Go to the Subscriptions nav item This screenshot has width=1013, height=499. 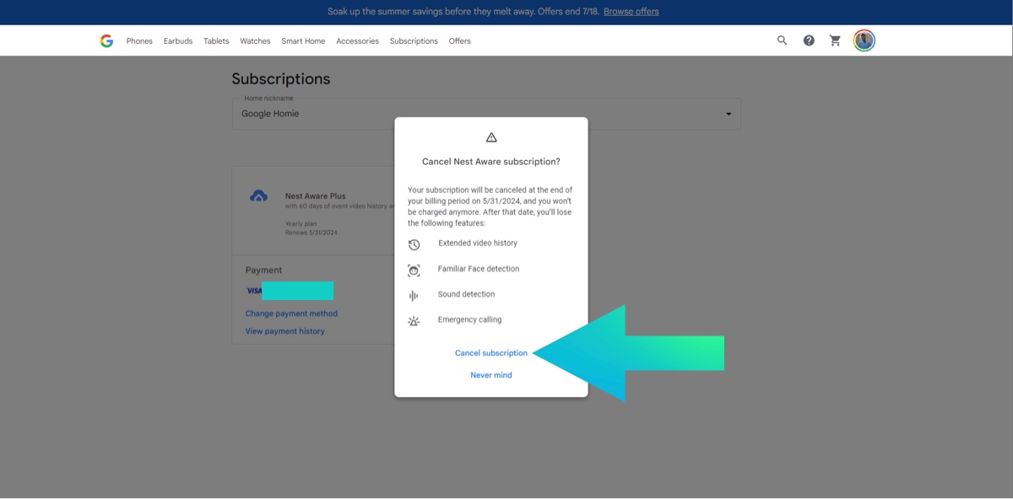[x=414, y=41]
